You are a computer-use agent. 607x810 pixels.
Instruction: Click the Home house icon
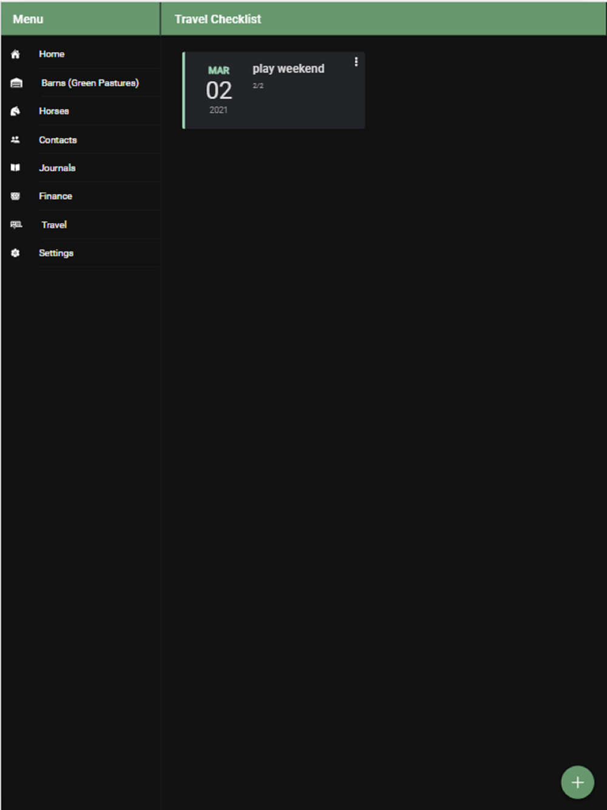click(15, 54)
